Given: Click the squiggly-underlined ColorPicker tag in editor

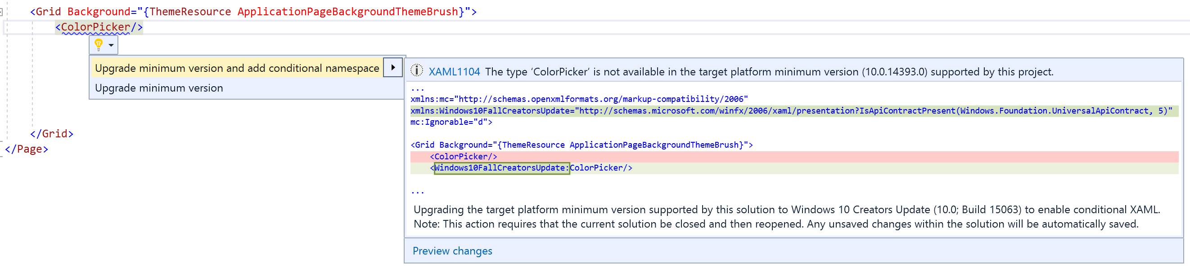Looking at the screenshot, I should point(95,27).
